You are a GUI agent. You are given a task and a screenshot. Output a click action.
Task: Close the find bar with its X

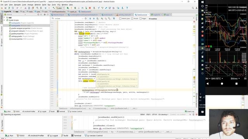coord(194,18)
